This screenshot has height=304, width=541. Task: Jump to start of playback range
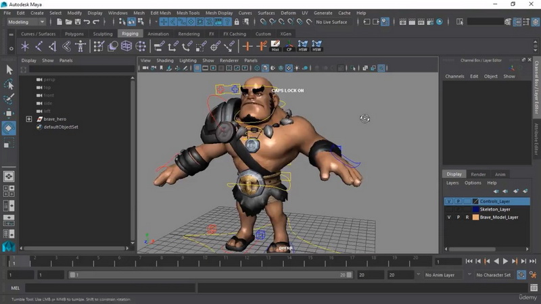(x=468, y=261)
